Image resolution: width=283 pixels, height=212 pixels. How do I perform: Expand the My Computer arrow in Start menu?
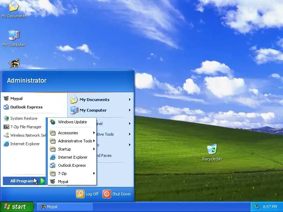pyautogui.click(x=129, y=110)
